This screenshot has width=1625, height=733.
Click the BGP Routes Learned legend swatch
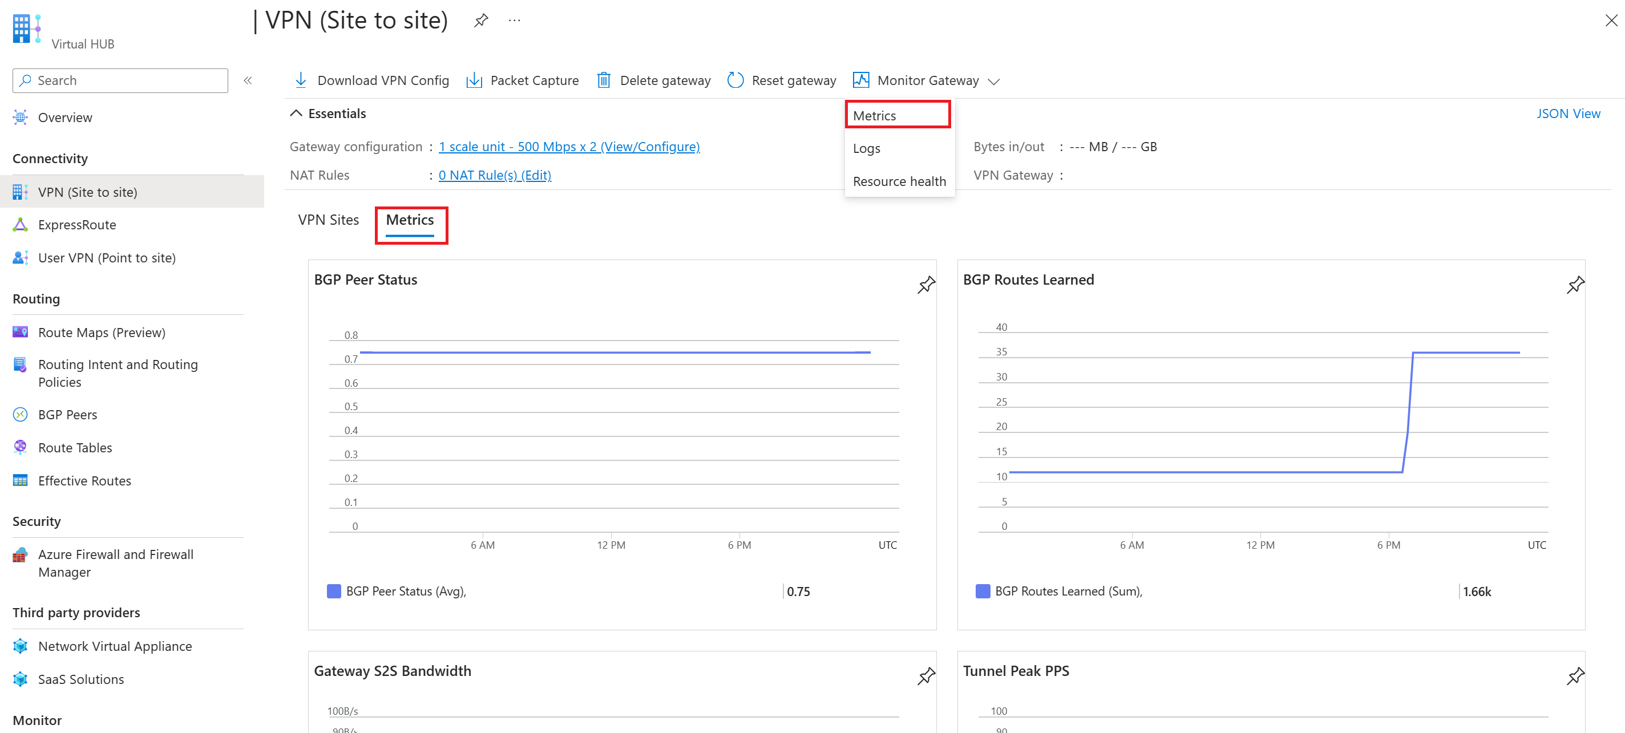982,591
